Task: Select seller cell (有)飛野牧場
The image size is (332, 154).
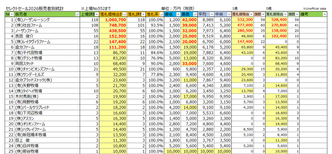Action: click(47, 102)
